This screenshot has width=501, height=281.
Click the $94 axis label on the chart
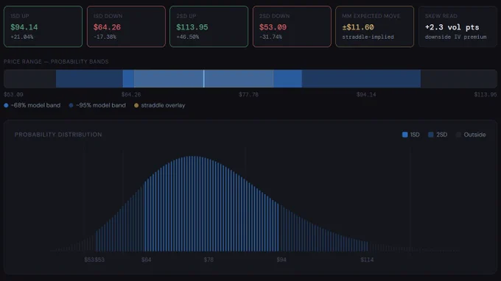tap(281, 260)
